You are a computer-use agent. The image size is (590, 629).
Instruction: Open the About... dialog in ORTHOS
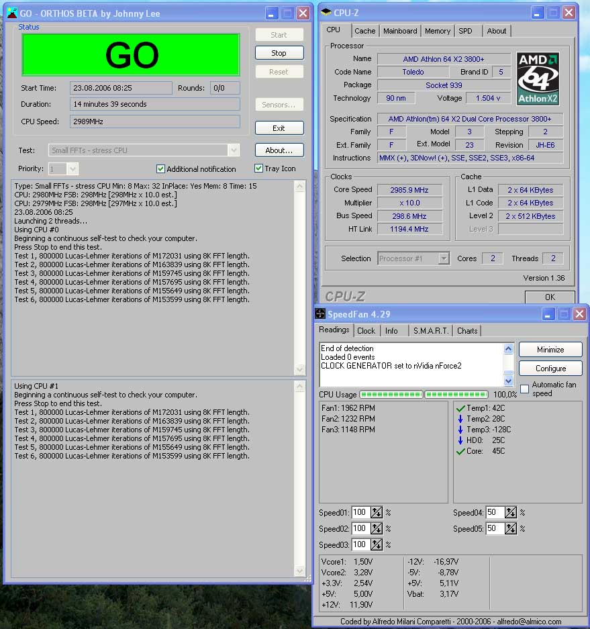[x=279, y=150]
